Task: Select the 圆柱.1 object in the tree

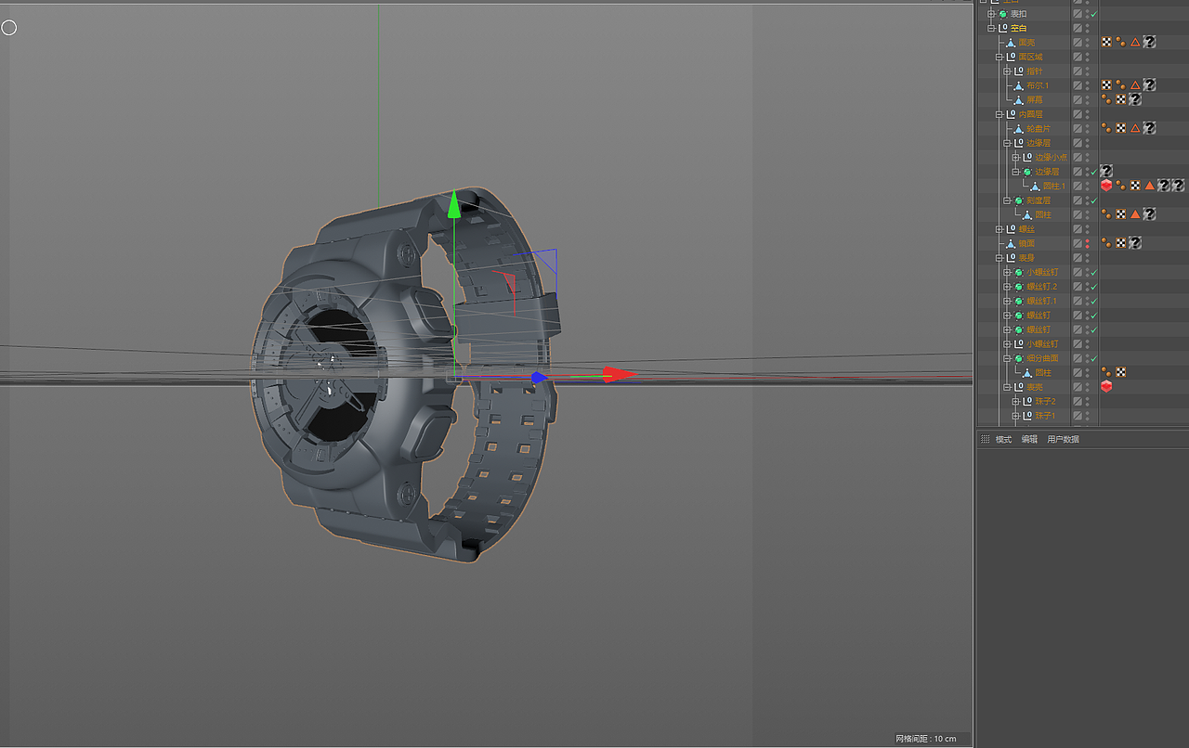Action: pyautogui.click(x=1053, y=186)
